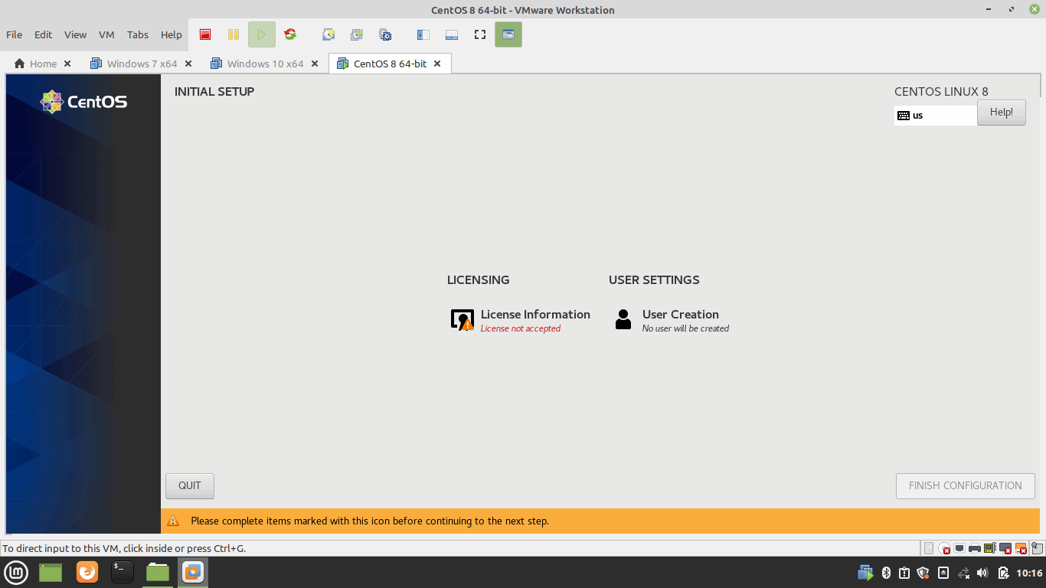
Task: Click the removable drives eject tray icon
Action: 943,573
